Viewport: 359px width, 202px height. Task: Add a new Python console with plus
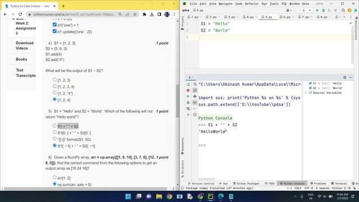point(188,114)
